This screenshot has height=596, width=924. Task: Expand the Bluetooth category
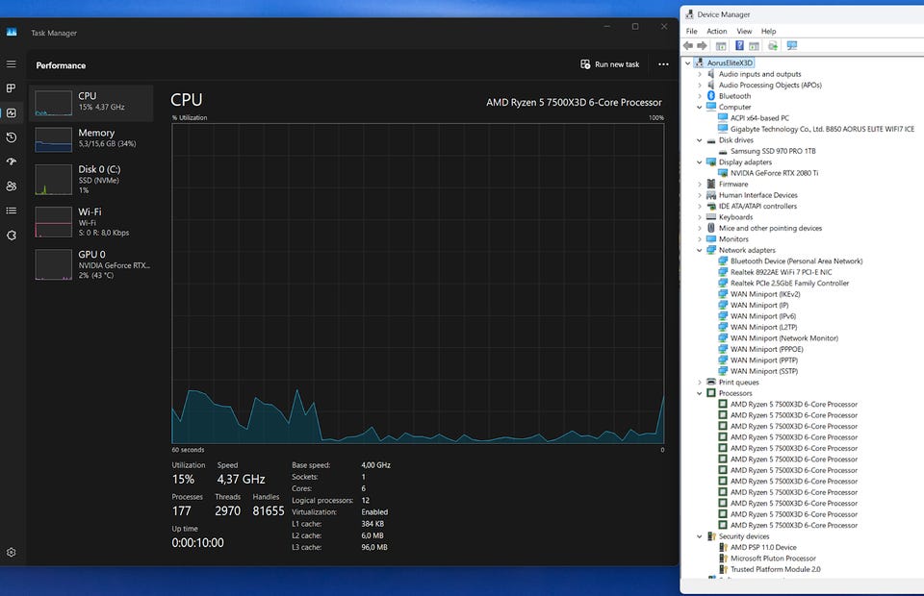coord(700,96)
